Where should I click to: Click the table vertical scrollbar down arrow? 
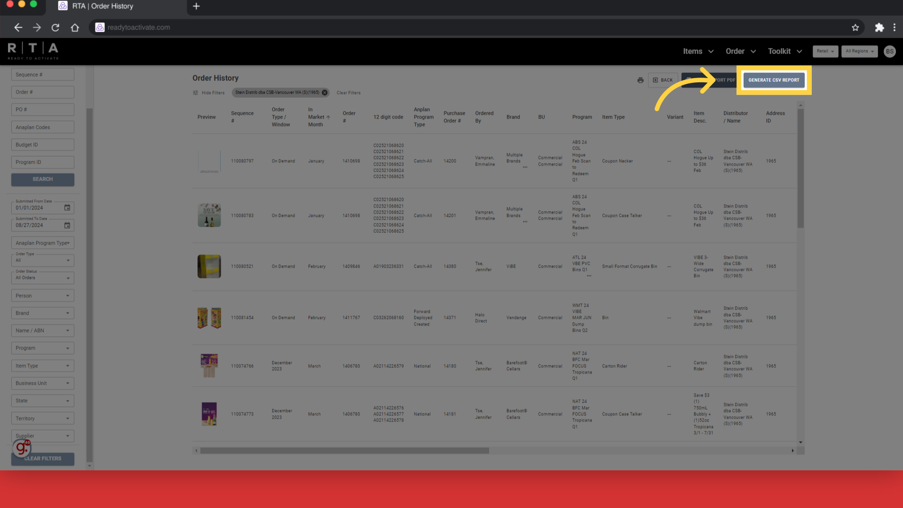point(800,443)
